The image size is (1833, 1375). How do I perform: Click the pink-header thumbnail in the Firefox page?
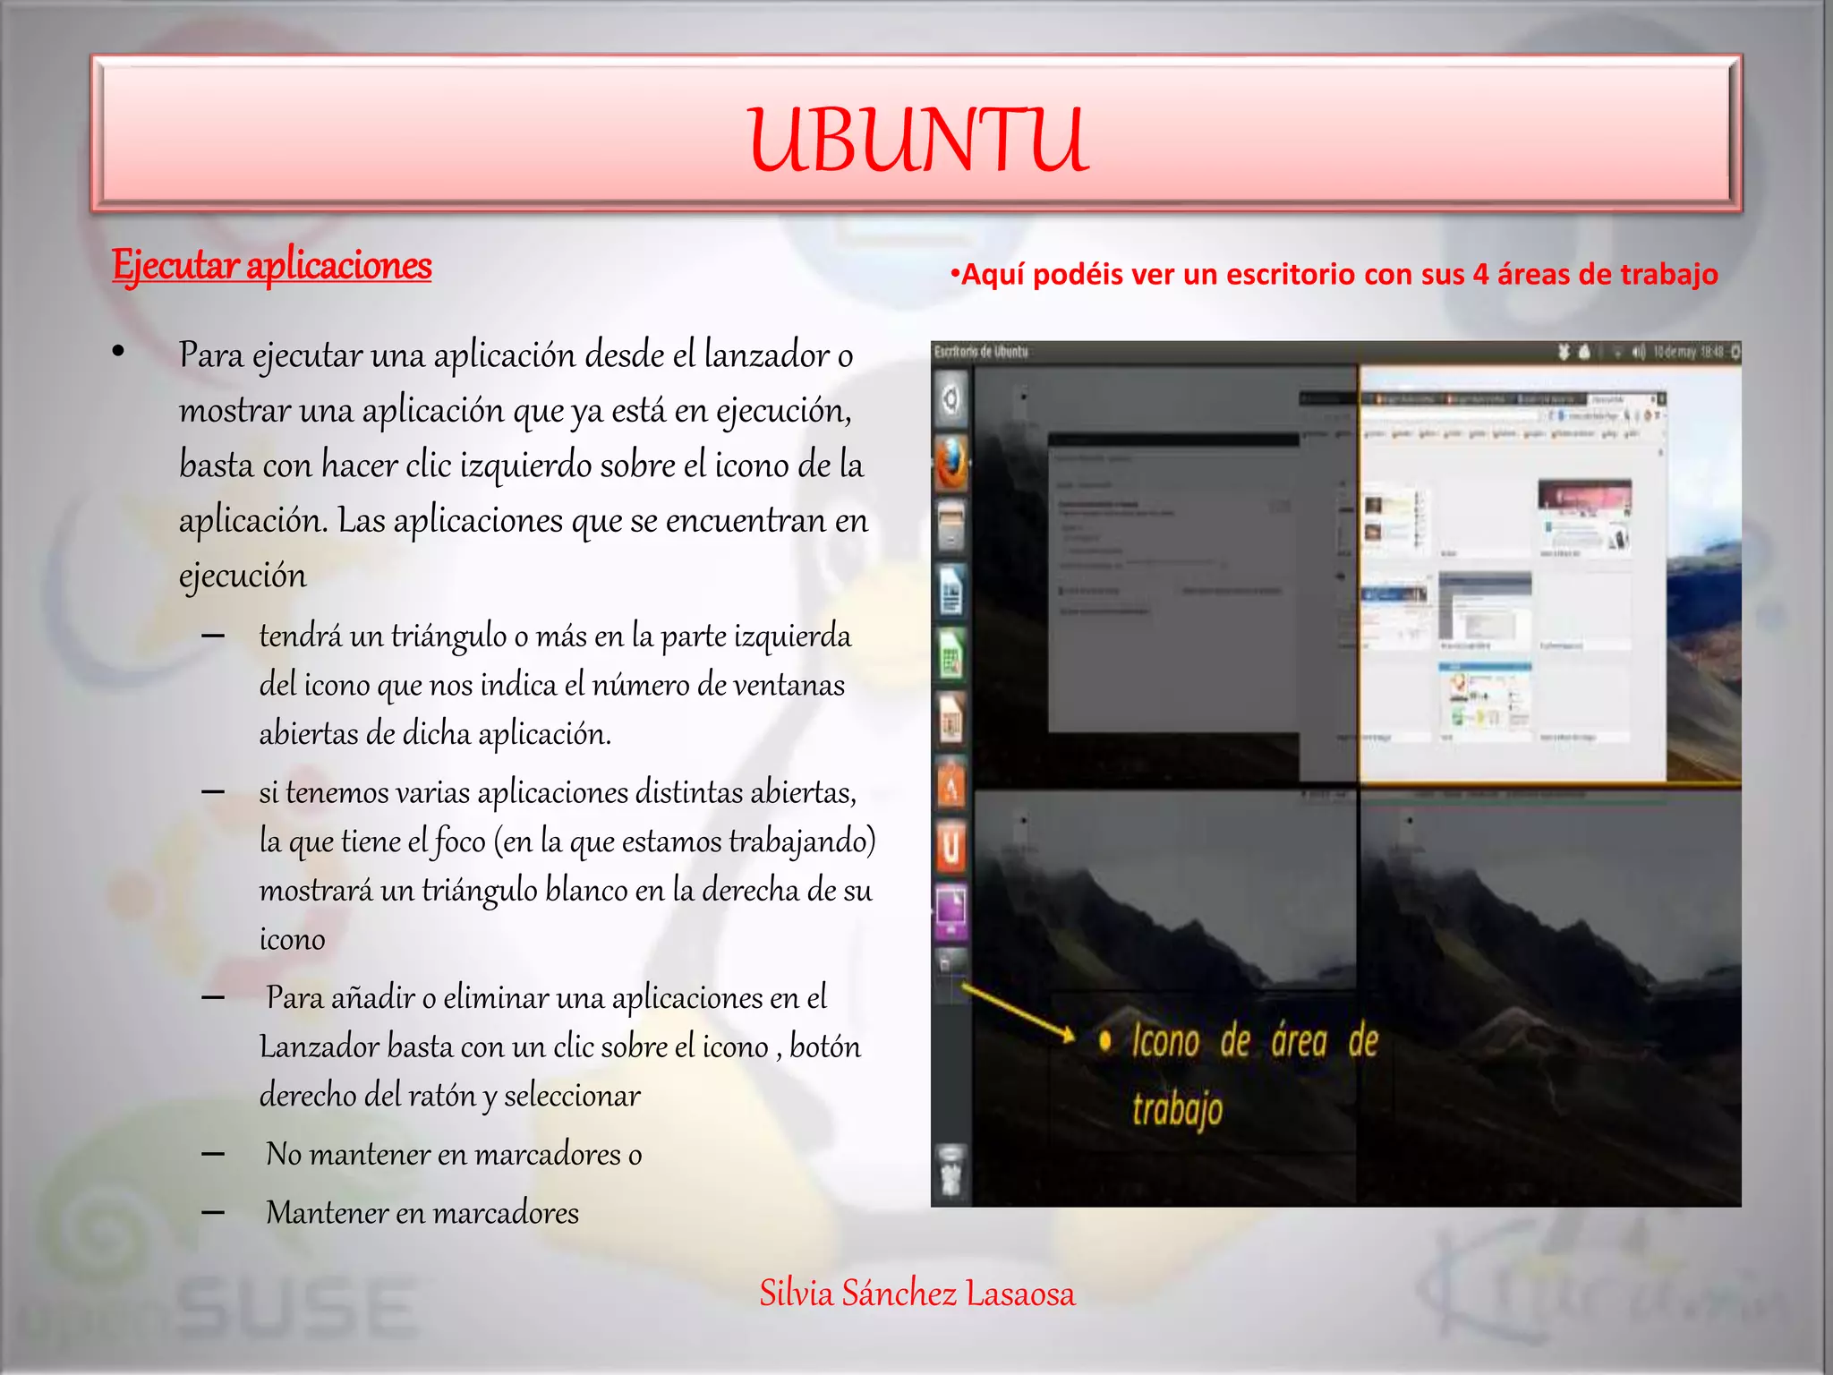tap(1584, 519)
